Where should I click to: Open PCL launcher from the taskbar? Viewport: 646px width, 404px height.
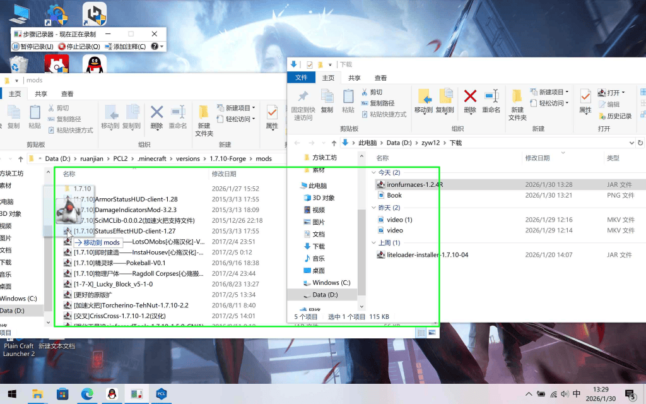click(x=161, y=395)
